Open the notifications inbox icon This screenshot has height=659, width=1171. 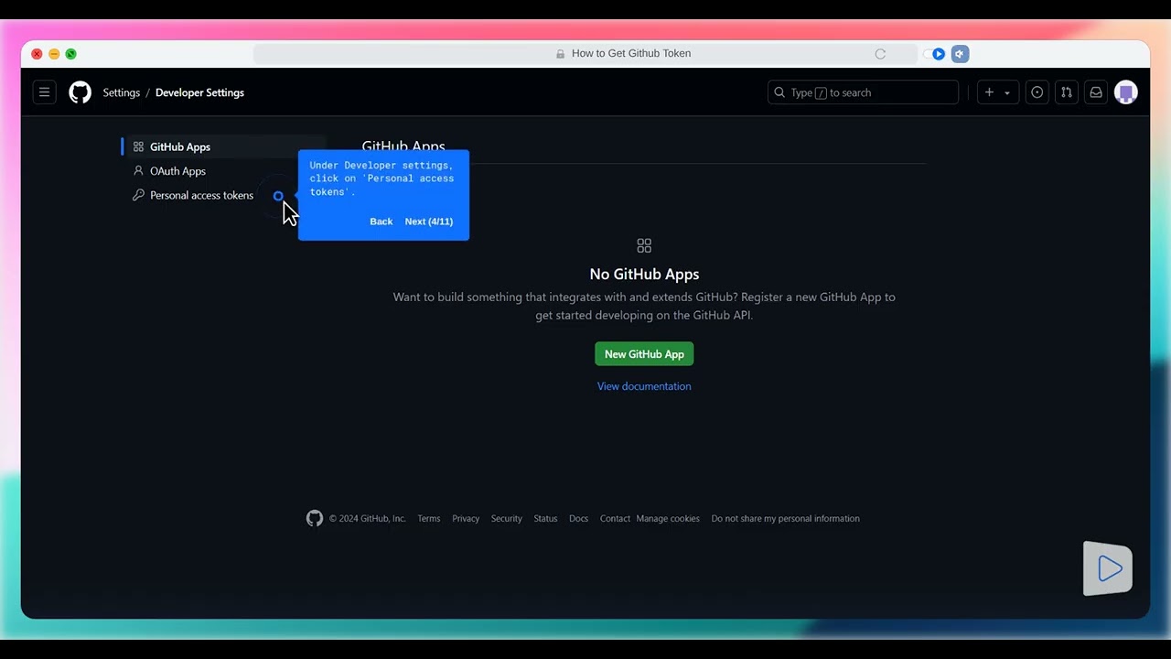[x=1095, y=92]
